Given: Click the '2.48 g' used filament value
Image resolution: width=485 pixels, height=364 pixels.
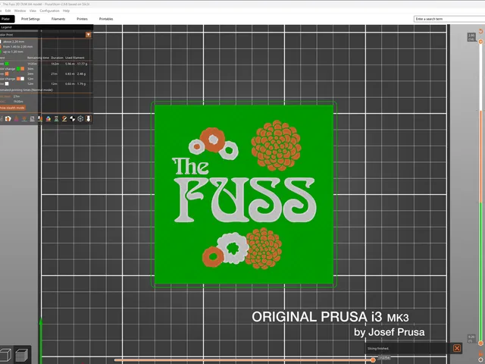Looking at the screenshot, I should pyautogui.click(x=81, y=74).
